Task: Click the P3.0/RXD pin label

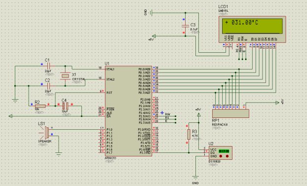Action: click(x=144, y=130)
